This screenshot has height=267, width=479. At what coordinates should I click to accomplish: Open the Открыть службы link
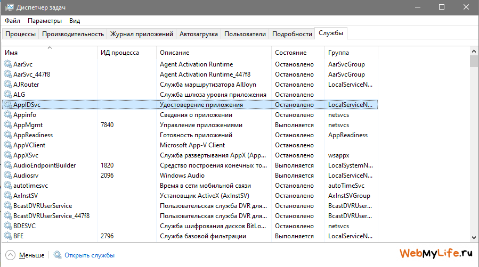point(90,255)
